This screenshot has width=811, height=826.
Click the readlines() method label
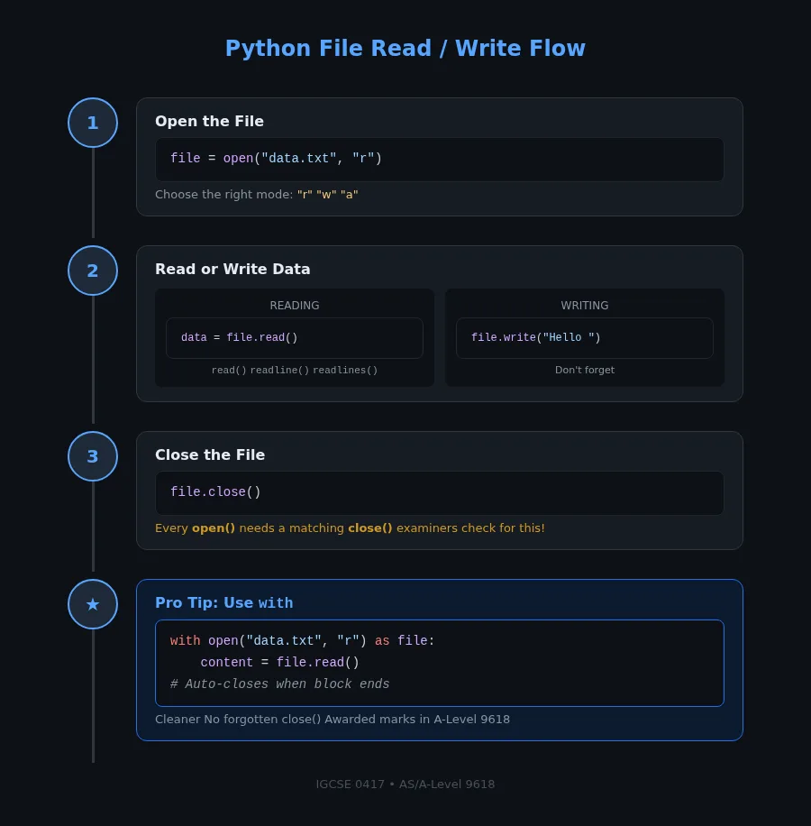click(345, 371)
